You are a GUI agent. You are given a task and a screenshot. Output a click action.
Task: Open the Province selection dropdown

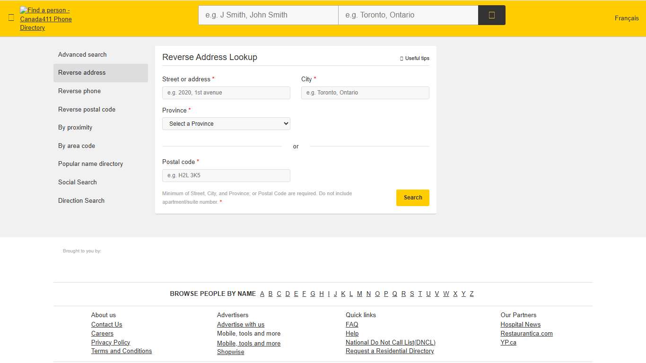point(226,123)
